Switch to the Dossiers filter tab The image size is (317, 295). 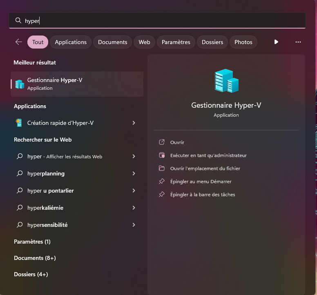click(x=212, y=42)
